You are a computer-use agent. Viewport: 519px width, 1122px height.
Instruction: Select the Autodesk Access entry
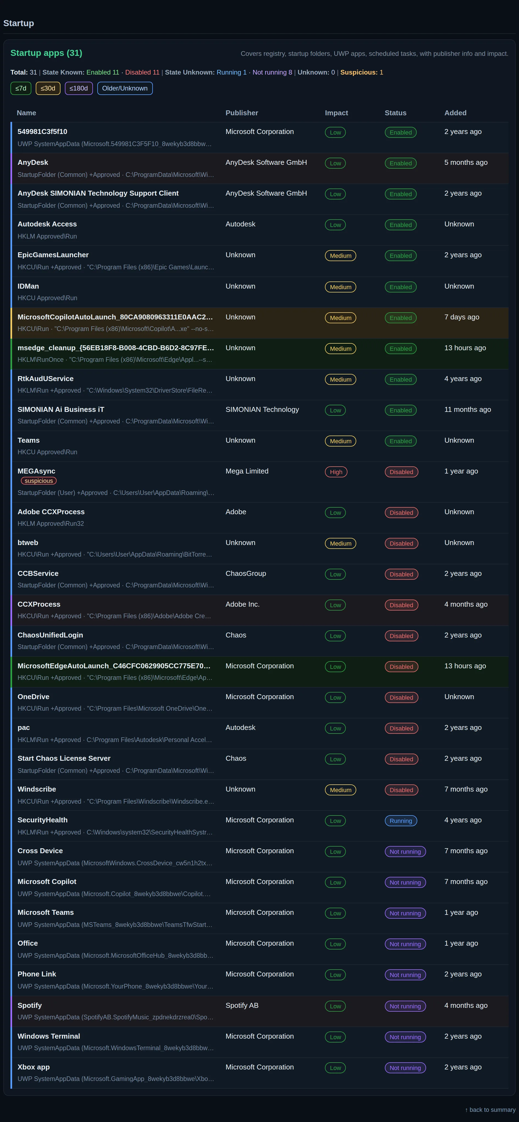click(47, 224)
